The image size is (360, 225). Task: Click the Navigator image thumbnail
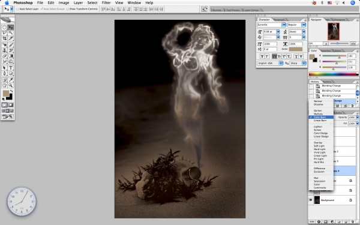pos(334,31)
